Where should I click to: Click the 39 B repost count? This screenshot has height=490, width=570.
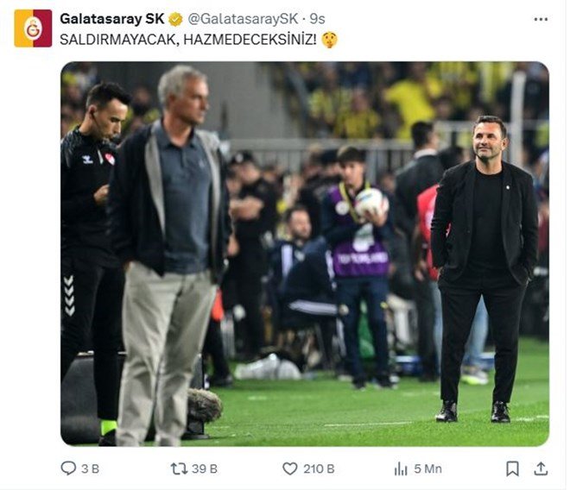click(x=206, y=468)
